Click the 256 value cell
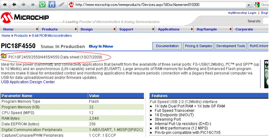 click(x=92, y=124)
